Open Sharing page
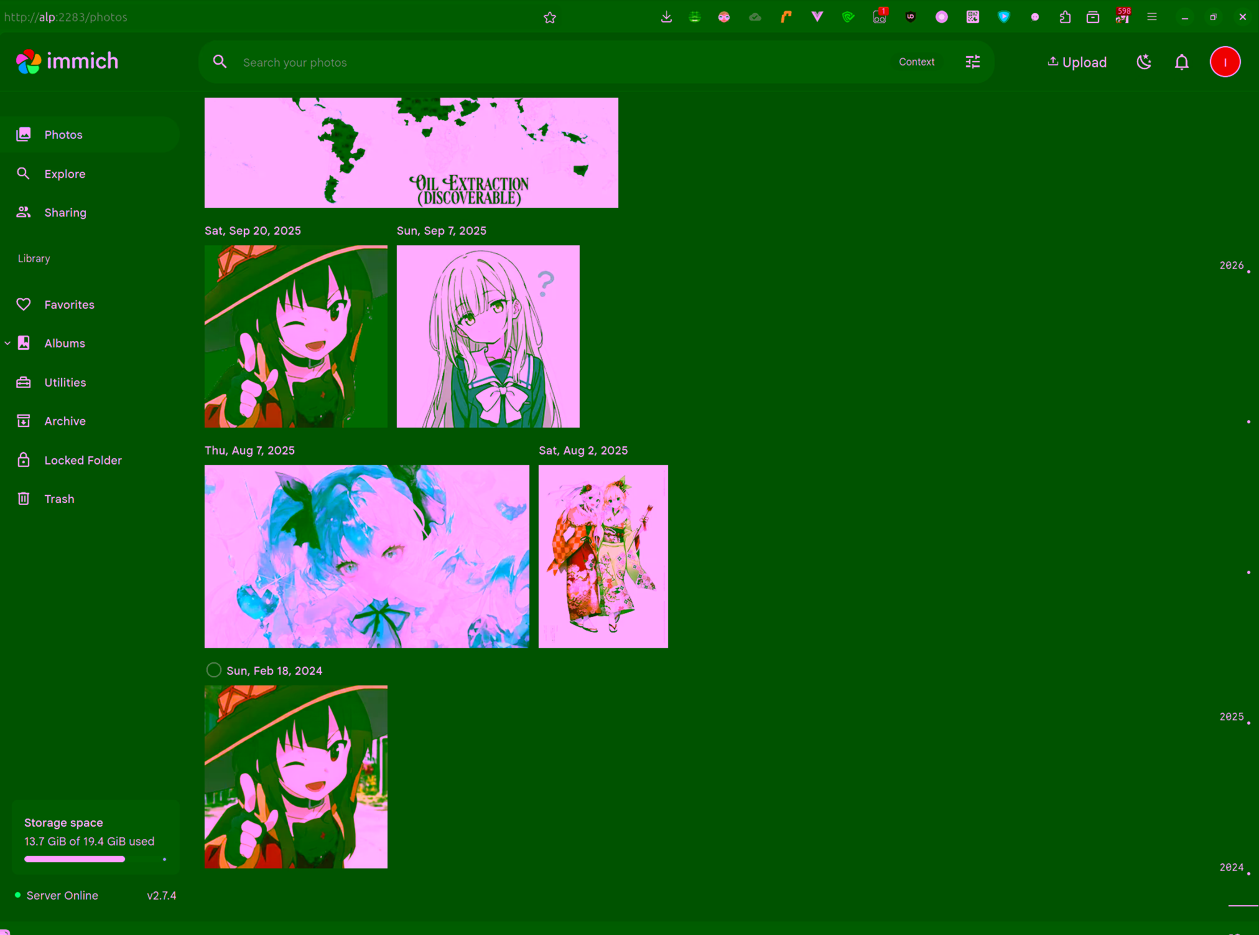The image size is (1259, 935). [x=65, y=212]
